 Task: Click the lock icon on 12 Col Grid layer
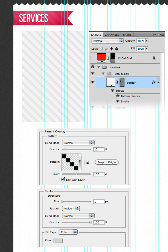[x=154, y=58]
